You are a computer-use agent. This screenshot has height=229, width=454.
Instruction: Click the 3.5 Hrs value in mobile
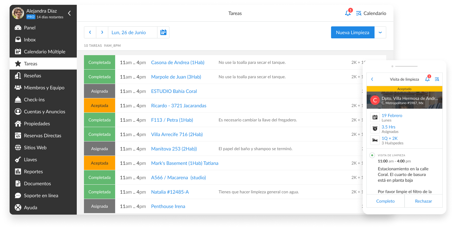click(x=389, y=127)
